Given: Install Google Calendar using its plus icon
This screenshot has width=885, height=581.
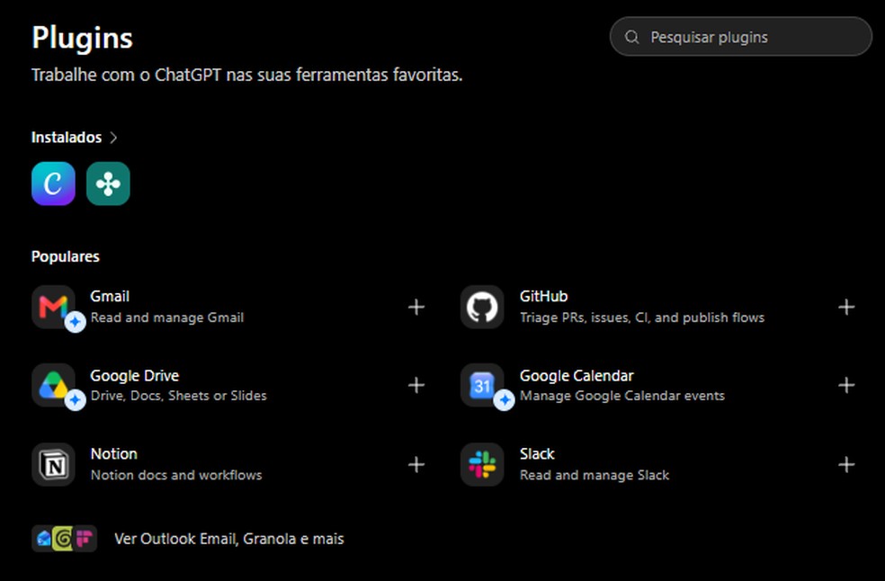Looking at the screenshot, I should coord(846,385).
